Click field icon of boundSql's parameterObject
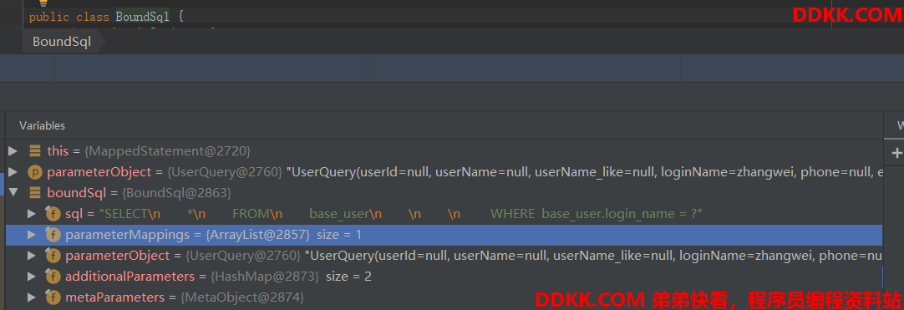Screen dimensions: 904x310 point(53,255)
